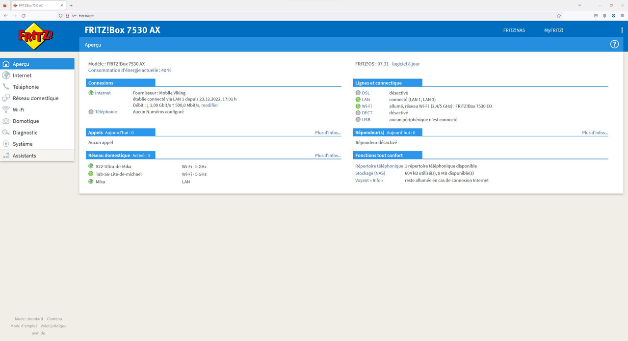628x341 pixels.
Task: Click the blue round extension icon
Action: (x=613, y=16)
